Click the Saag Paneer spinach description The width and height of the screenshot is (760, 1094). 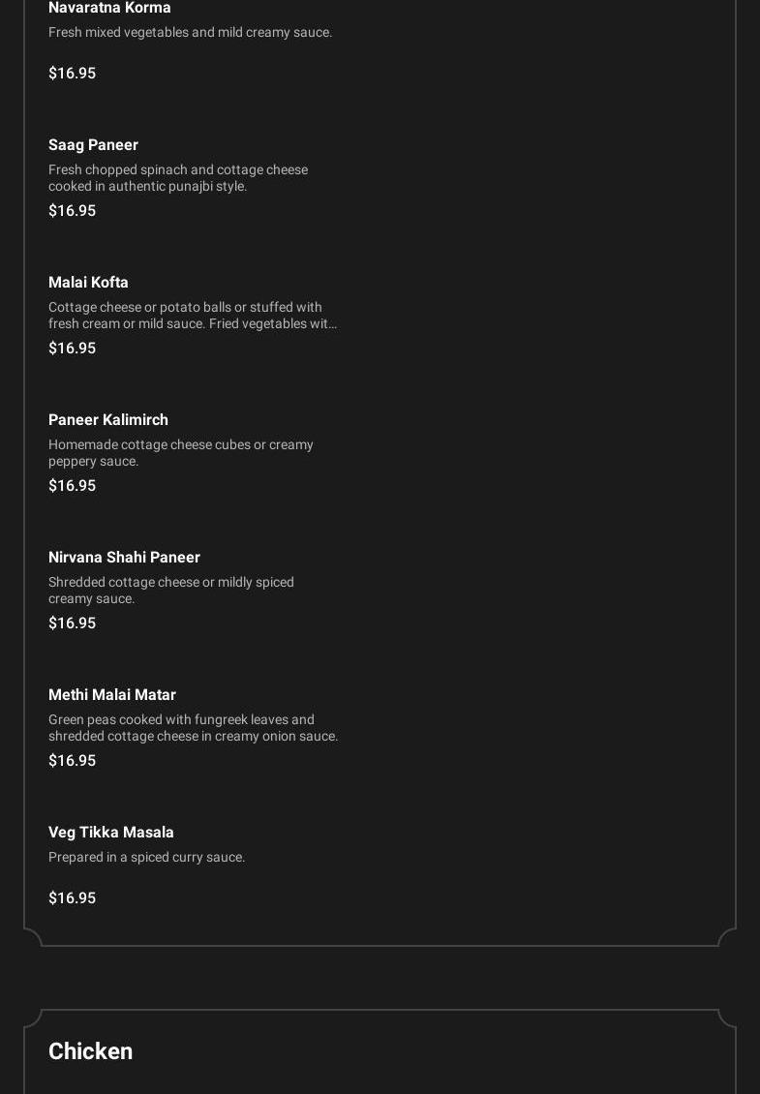(178, 177)
